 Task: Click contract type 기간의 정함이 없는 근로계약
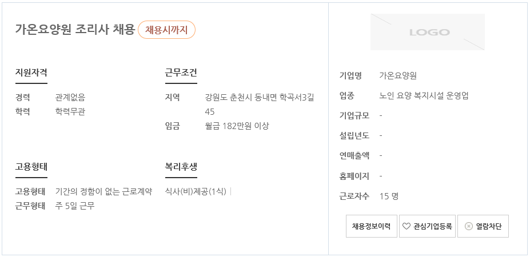(x=103, y=192)
